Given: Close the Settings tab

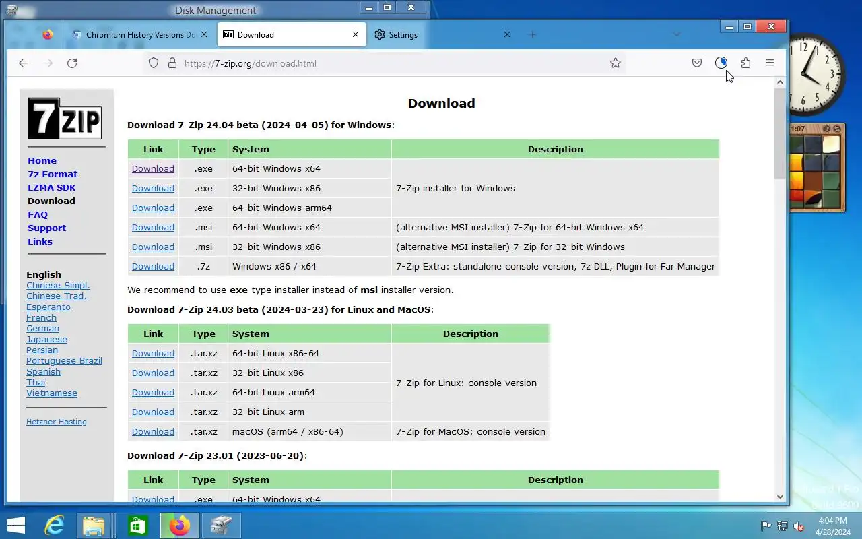Looking at the screenshot, I should tap(507, 34).
